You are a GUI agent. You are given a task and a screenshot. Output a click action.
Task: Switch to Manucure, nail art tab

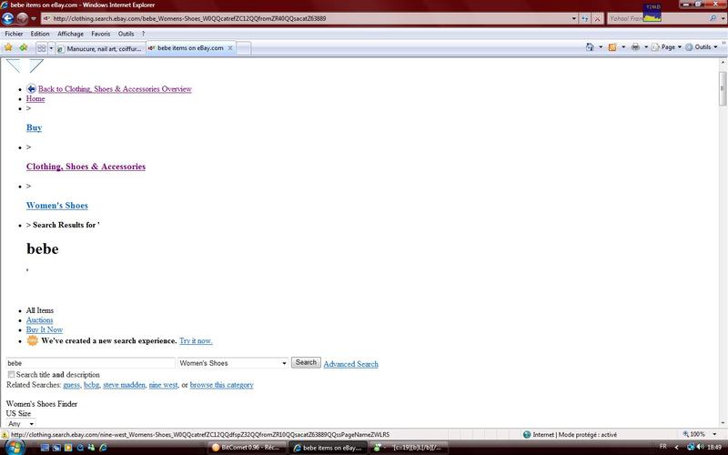(x=102, y=48)
